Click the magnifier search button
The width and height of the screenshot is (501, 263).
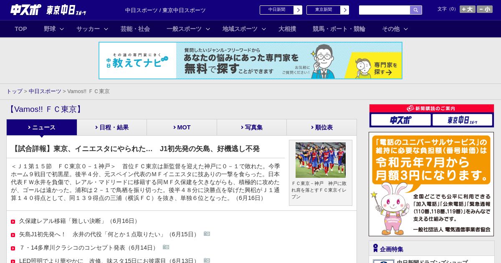(x=416, y=10)
